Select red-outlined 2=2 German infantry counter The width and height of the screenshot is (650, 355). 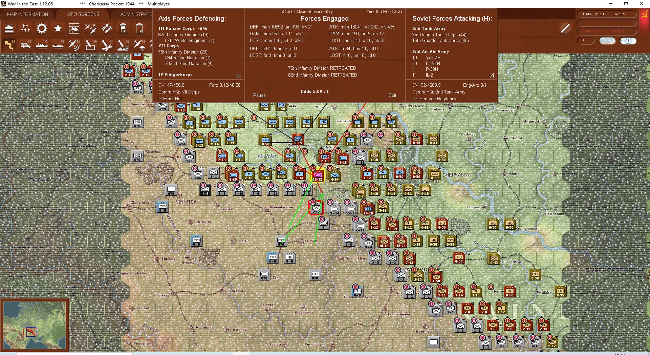point(316,207)
